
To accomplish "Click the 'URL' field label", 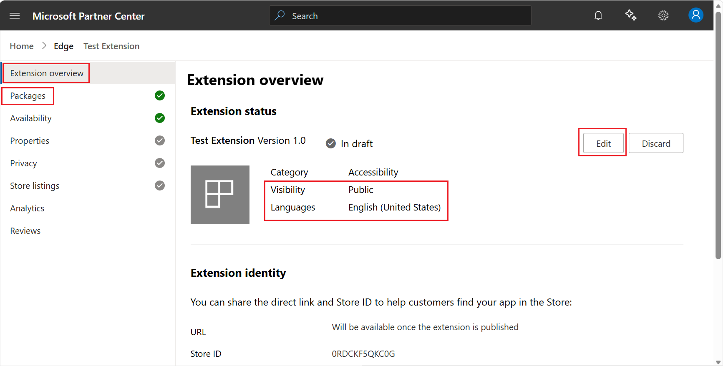I will click(198, 332).
